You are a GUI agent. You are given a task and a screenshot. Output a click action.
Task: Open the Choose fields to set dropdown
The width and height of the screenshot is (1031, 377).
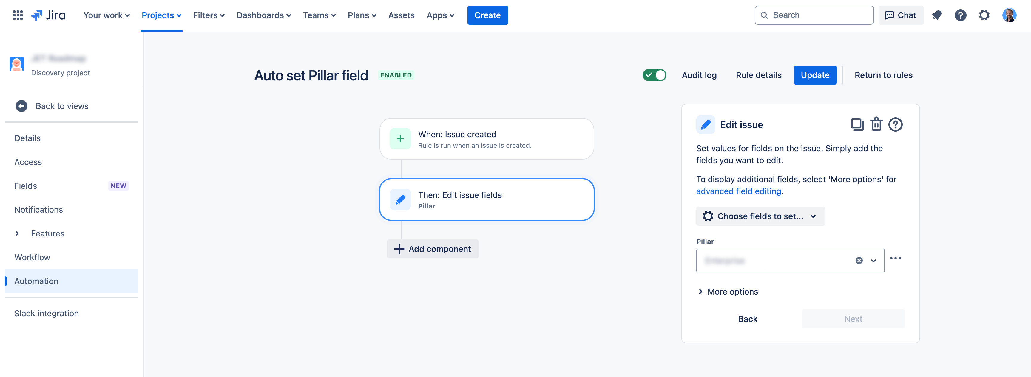point(760,216)
